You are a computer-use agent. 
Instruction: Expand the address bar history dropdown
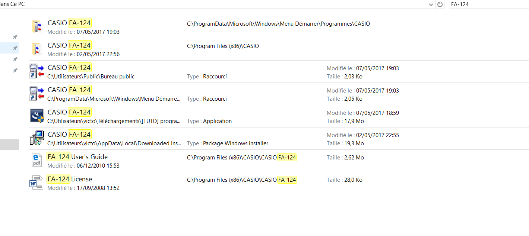pos(431,4)
